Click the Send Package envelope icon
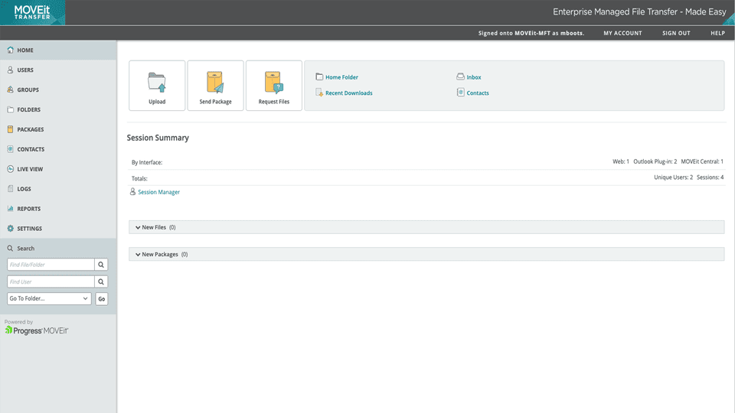The width and height of the screenshot is (735, 413). [215, 81]
